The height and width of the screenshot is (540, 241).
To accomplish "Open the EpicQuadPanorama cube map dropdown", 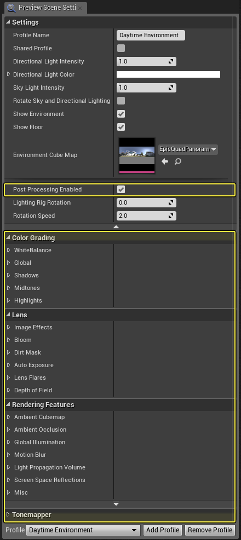I will (x=188, y=149).
